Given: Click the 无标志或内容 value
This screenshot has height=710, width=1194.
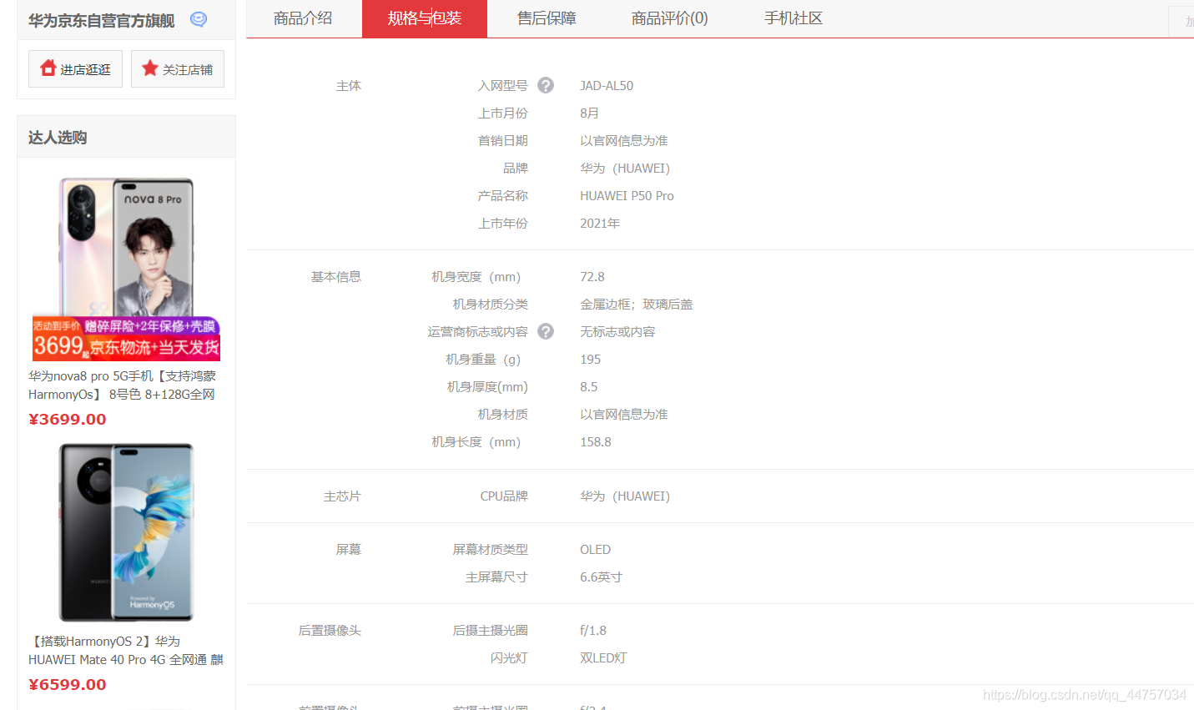Looking at the screenshot, I should click(x=617, y=332).
